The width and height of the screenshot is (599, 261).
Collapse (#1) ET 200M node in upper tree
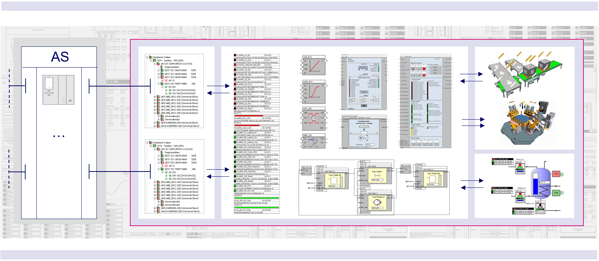point(155,64)
